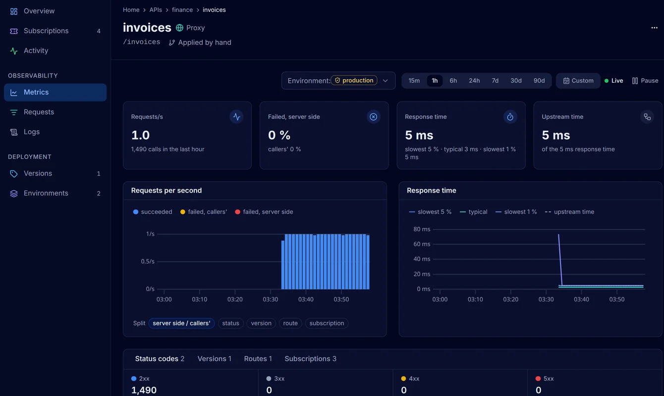
Task: Select the Activity pulse icon
Action: [14, 50]
